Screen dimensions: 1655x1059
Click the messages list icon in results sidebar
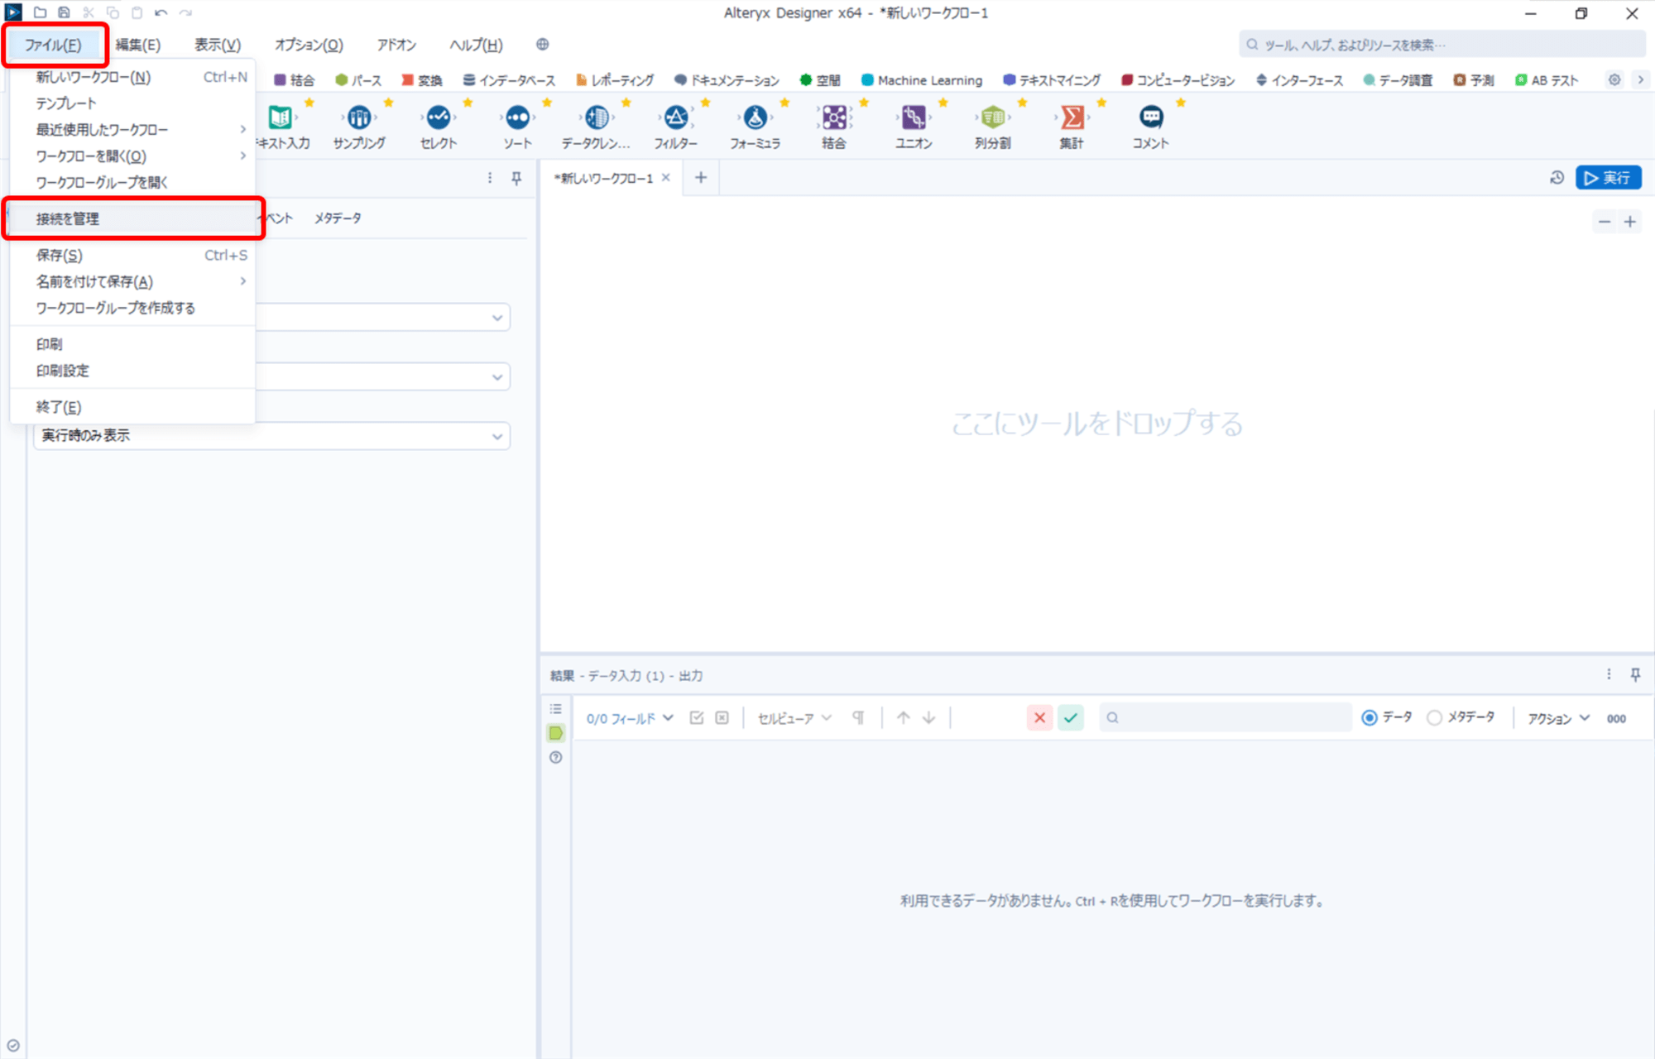pos(556,709)
